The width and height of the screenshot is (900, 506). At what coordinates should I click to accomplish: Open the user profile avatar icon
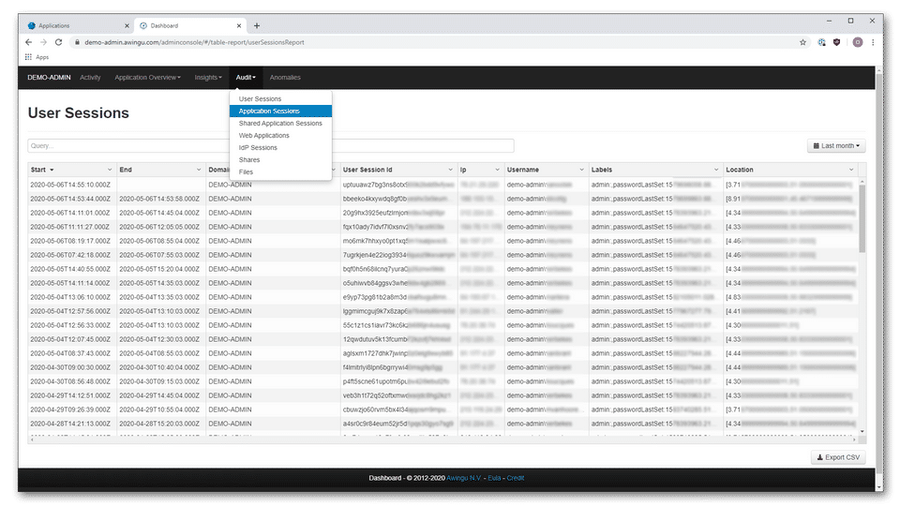pyautogui.click(x=858, y=42)
